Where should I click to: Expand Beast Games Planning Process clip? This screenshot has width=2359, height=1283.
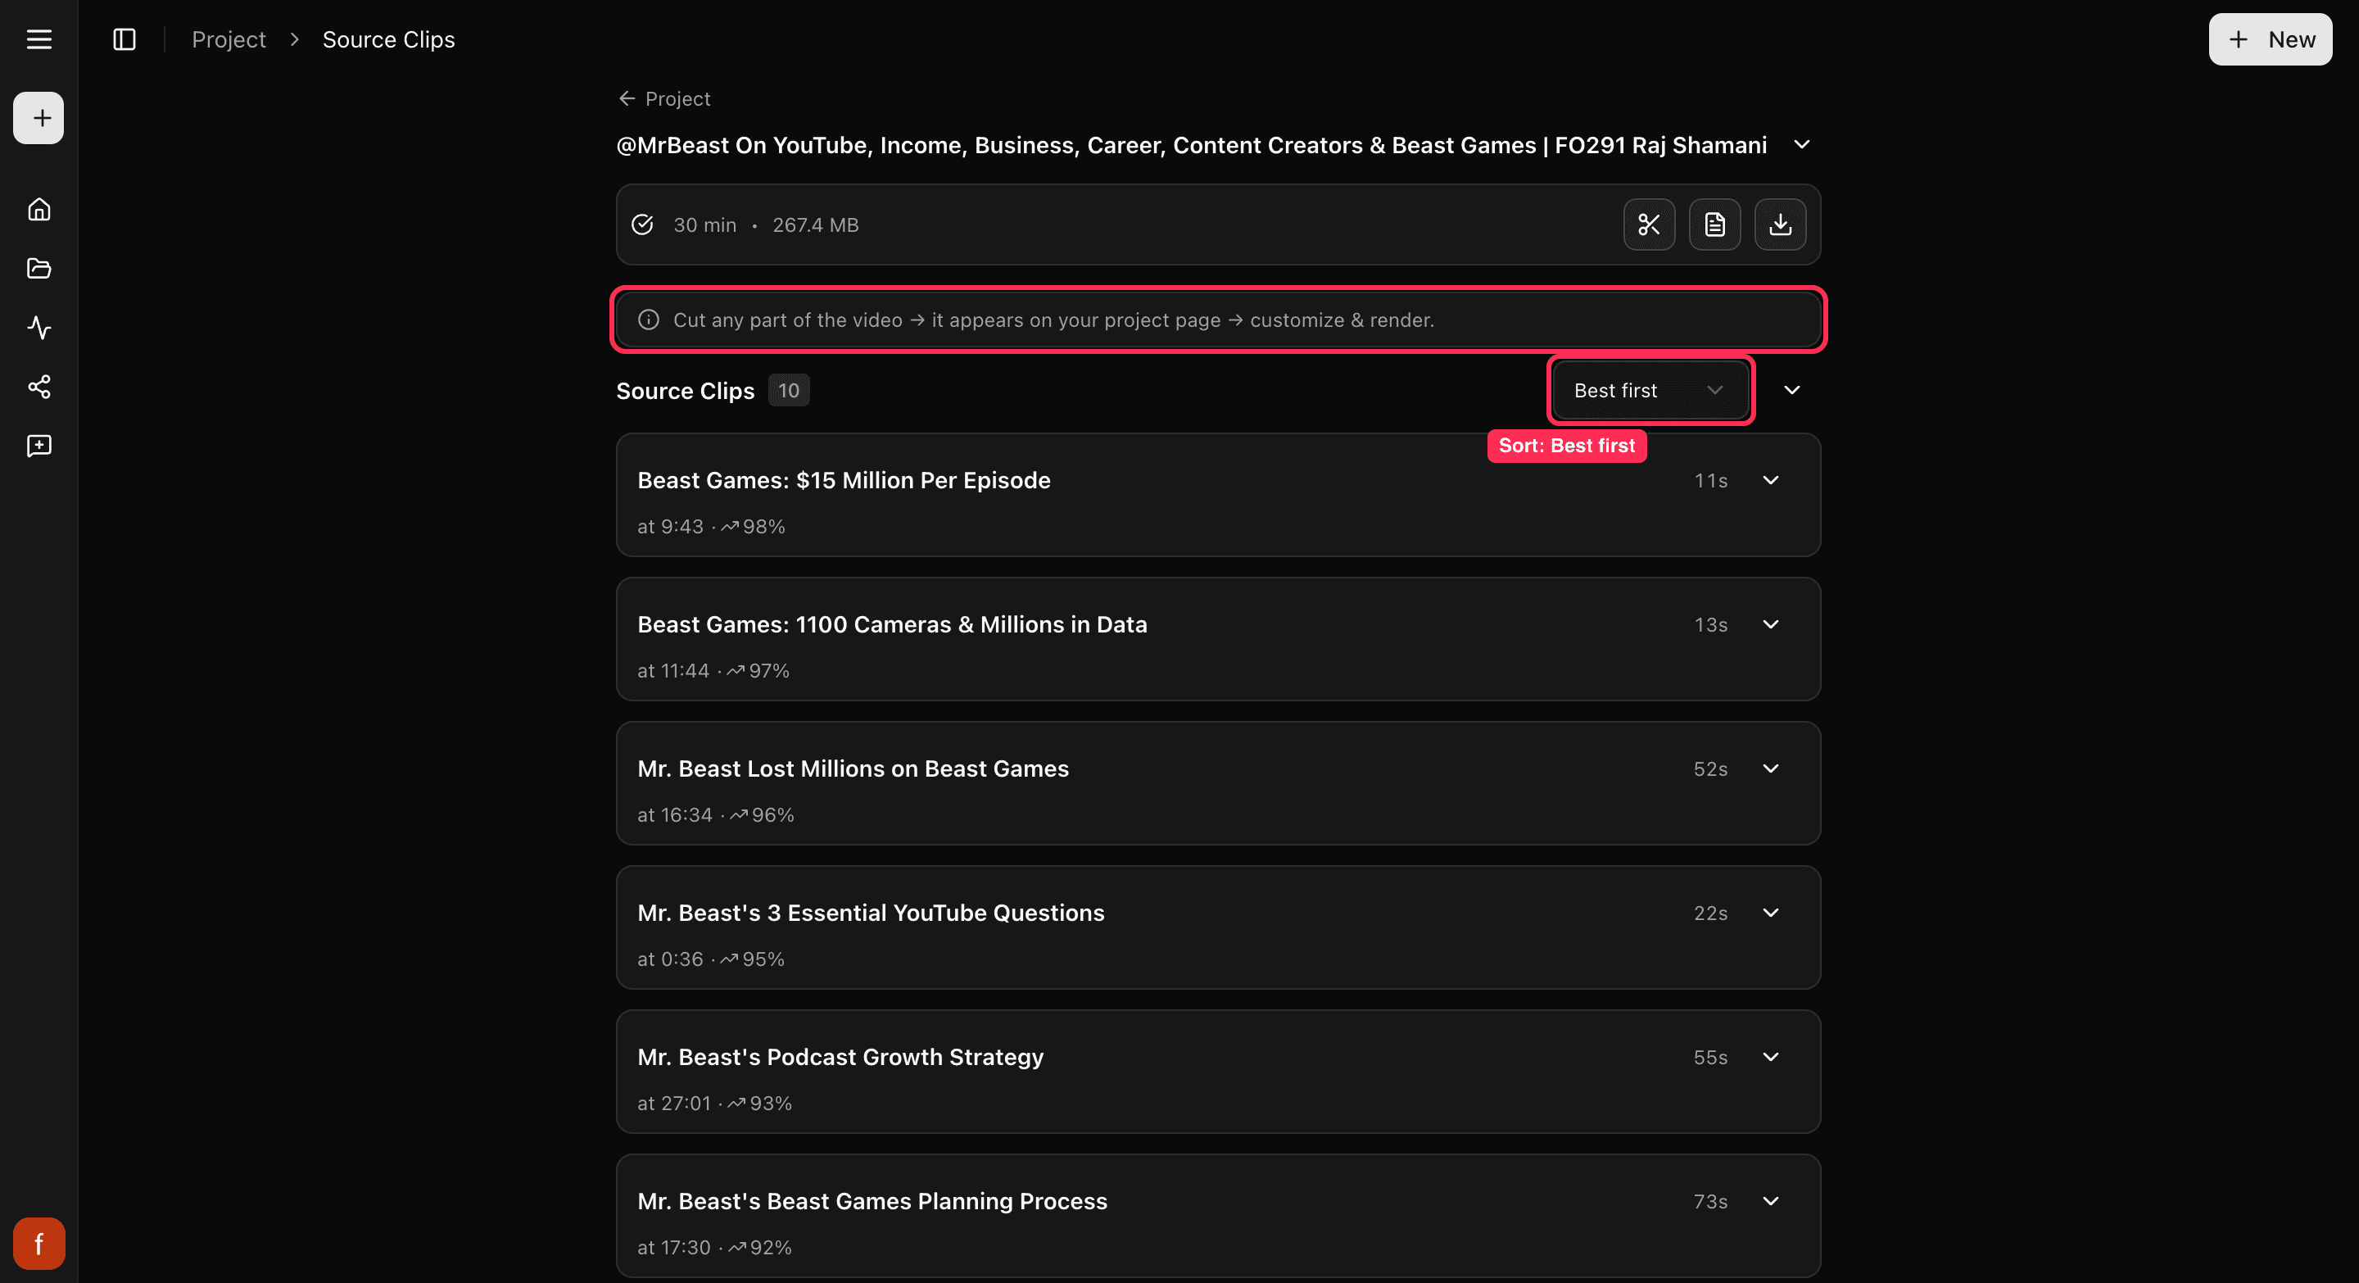1771,1202
